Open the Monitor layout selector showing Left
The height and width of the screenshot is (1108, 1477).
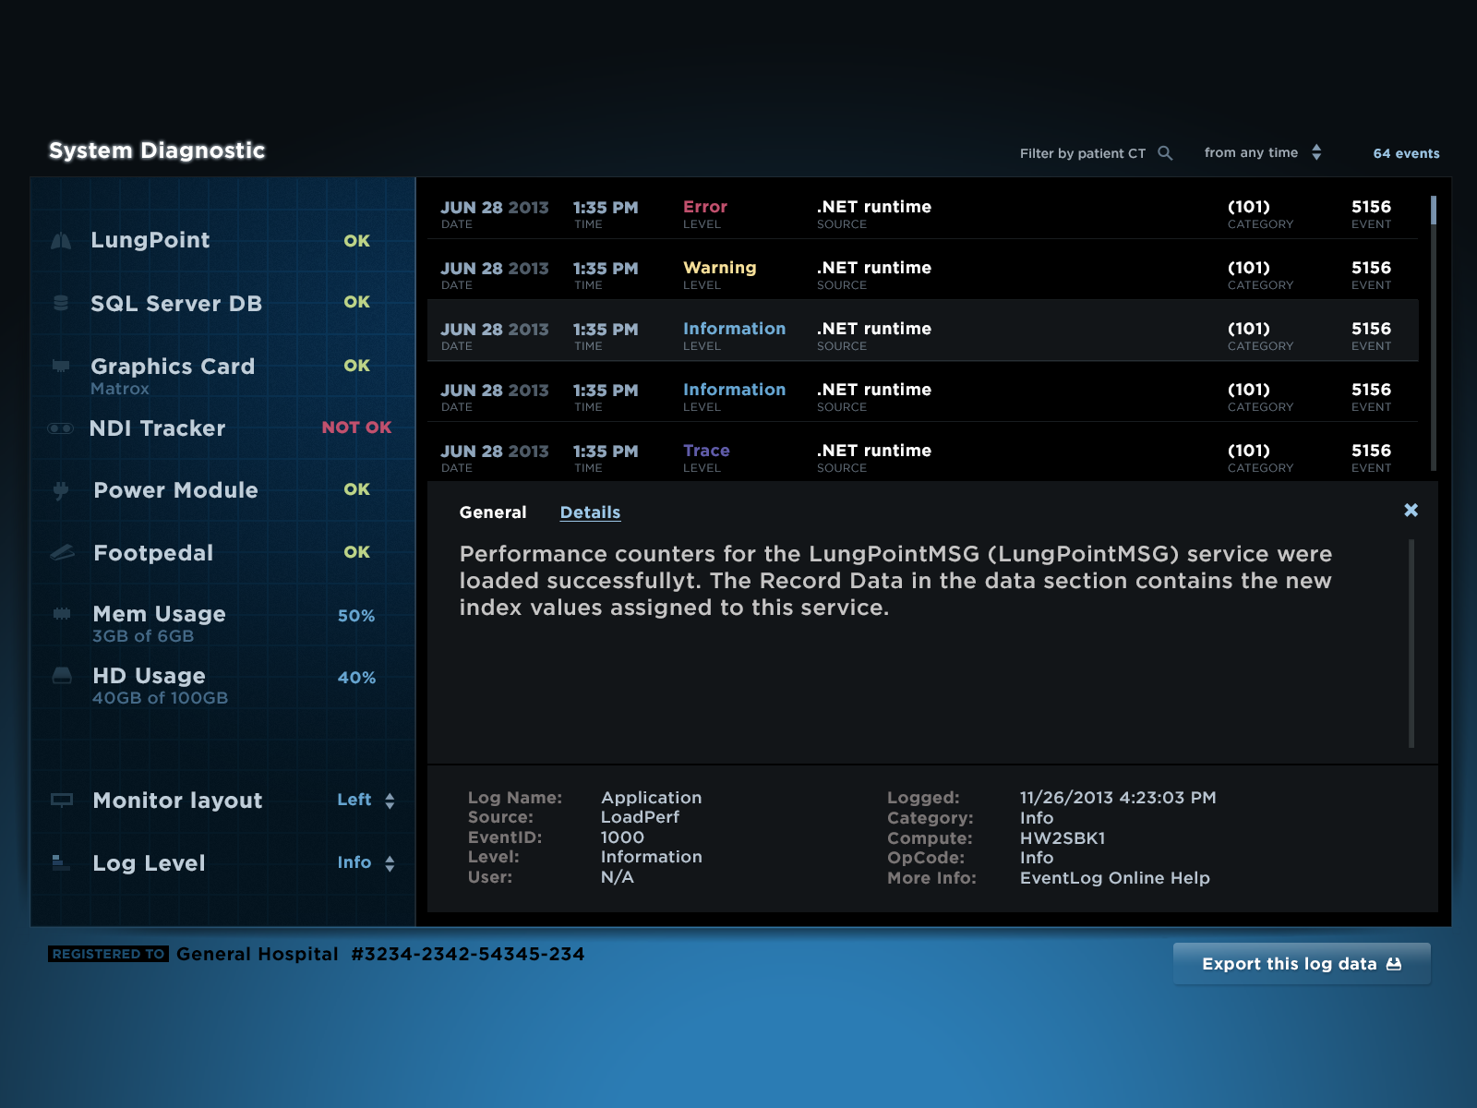[366, 801]
